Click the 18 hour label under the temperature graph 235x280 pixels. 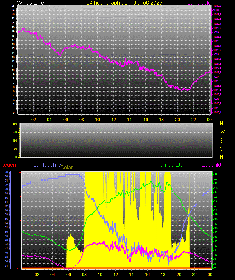click(163, 275)
